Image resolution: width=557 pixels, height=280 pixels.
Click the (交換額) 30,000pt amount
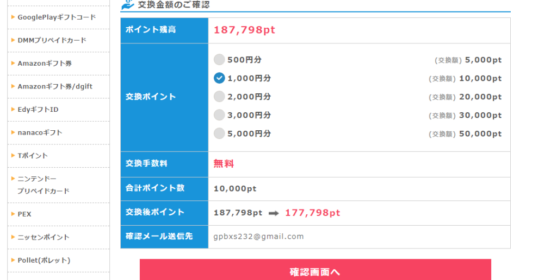click(465, 115)
